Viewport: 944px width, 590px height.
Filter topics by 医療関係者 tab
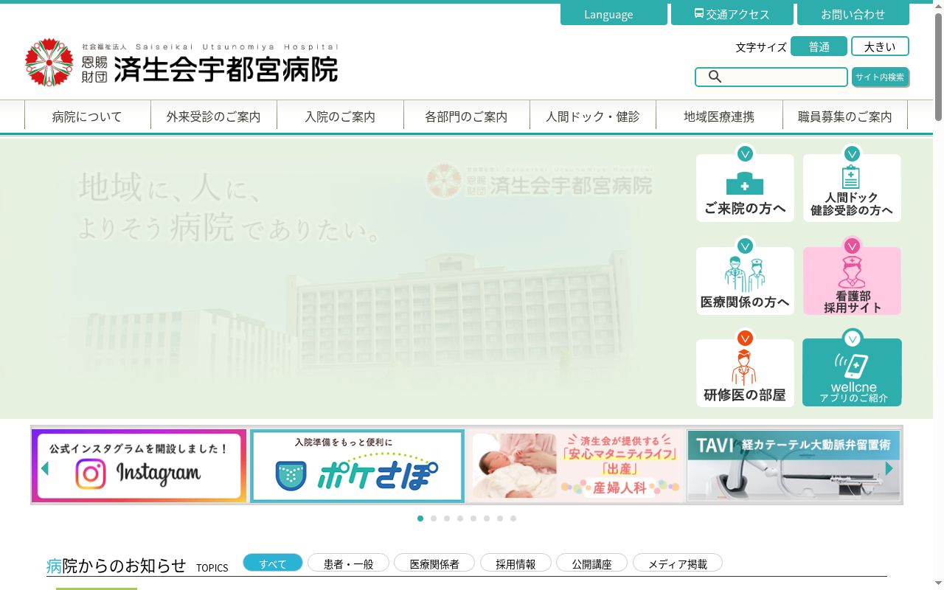click(434, 563)
